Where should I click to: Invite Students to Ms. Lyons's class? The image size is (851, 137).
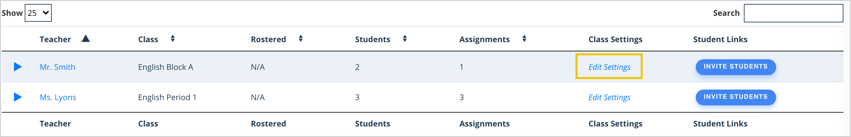[x=735, y=97]
